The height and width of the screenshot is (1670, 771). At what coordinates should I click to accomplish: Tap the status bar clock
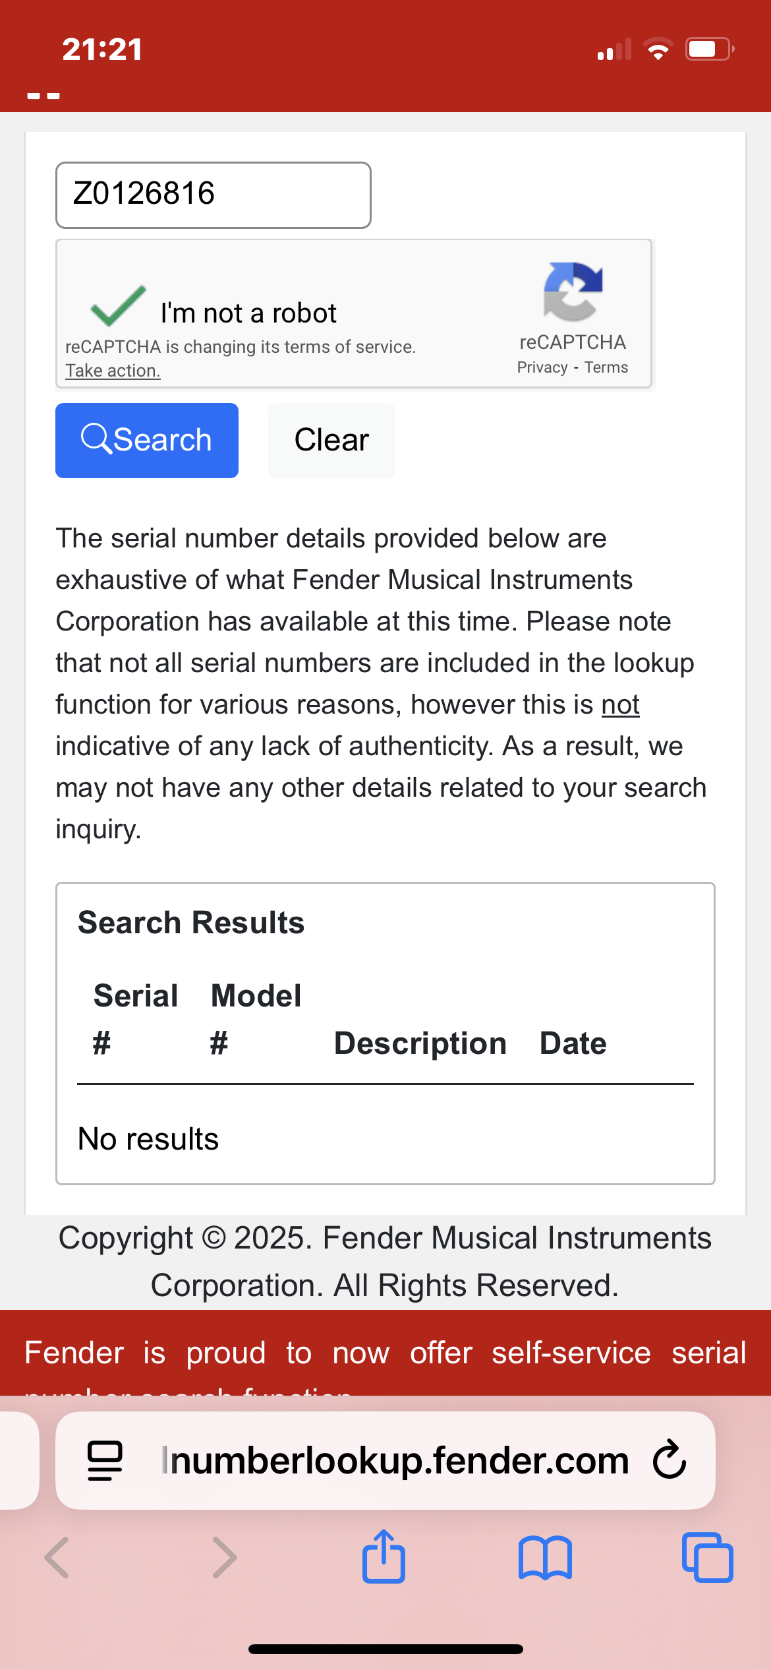[102, 49]
